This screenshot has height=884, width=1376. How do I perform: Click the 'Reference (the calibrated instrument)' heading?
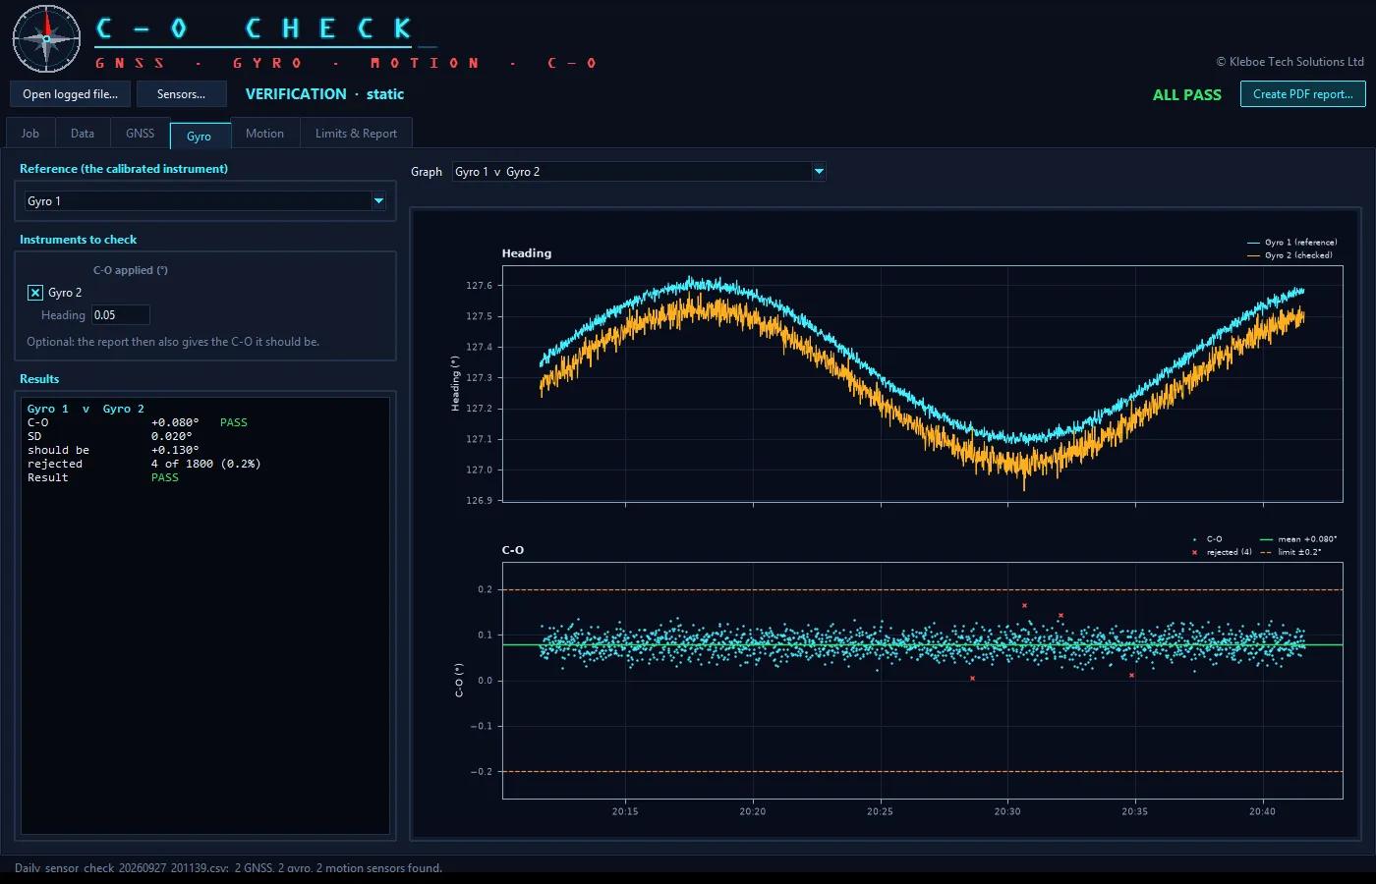pos(124,169)
